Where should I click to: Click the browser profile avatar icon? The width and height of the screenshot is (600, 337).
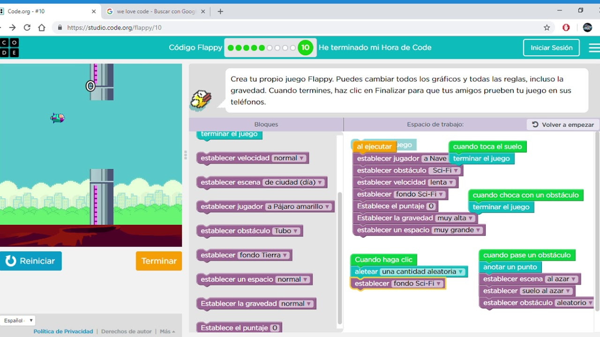coord(587,28)
